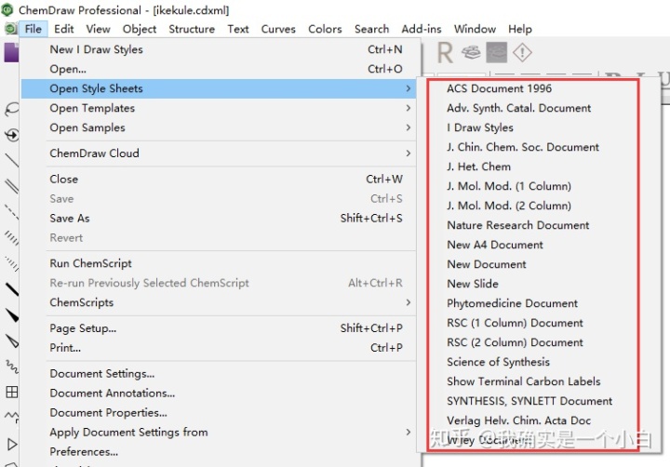Image resolution: width=670 pixels, height=467 pixels.
Task: Select the Wavy Bond tool
Action: point(11,367)
